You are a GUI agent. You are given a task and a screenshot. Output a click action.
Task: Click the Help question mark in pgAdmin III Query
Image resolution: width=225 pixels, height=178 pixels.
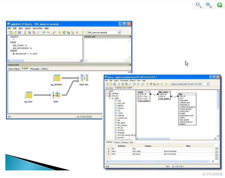click(83, 33)
